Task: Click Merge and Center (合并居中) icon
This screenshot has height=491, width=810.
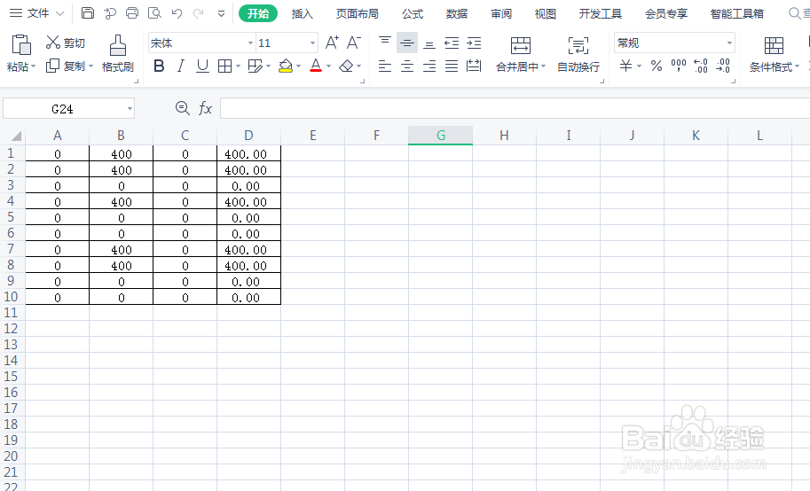Action: (520, 45)
